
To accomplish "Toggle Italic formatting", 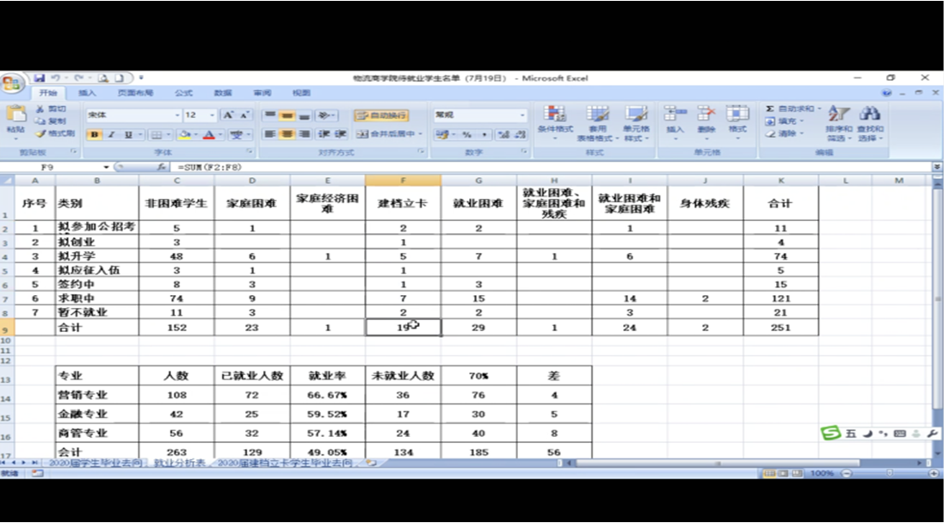I will (x=112, y=135).
